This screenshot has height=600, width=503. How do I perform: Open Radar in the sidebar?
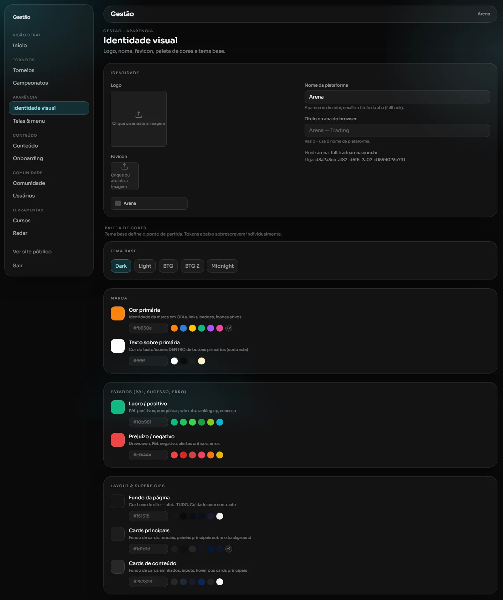tap(49, 233)
